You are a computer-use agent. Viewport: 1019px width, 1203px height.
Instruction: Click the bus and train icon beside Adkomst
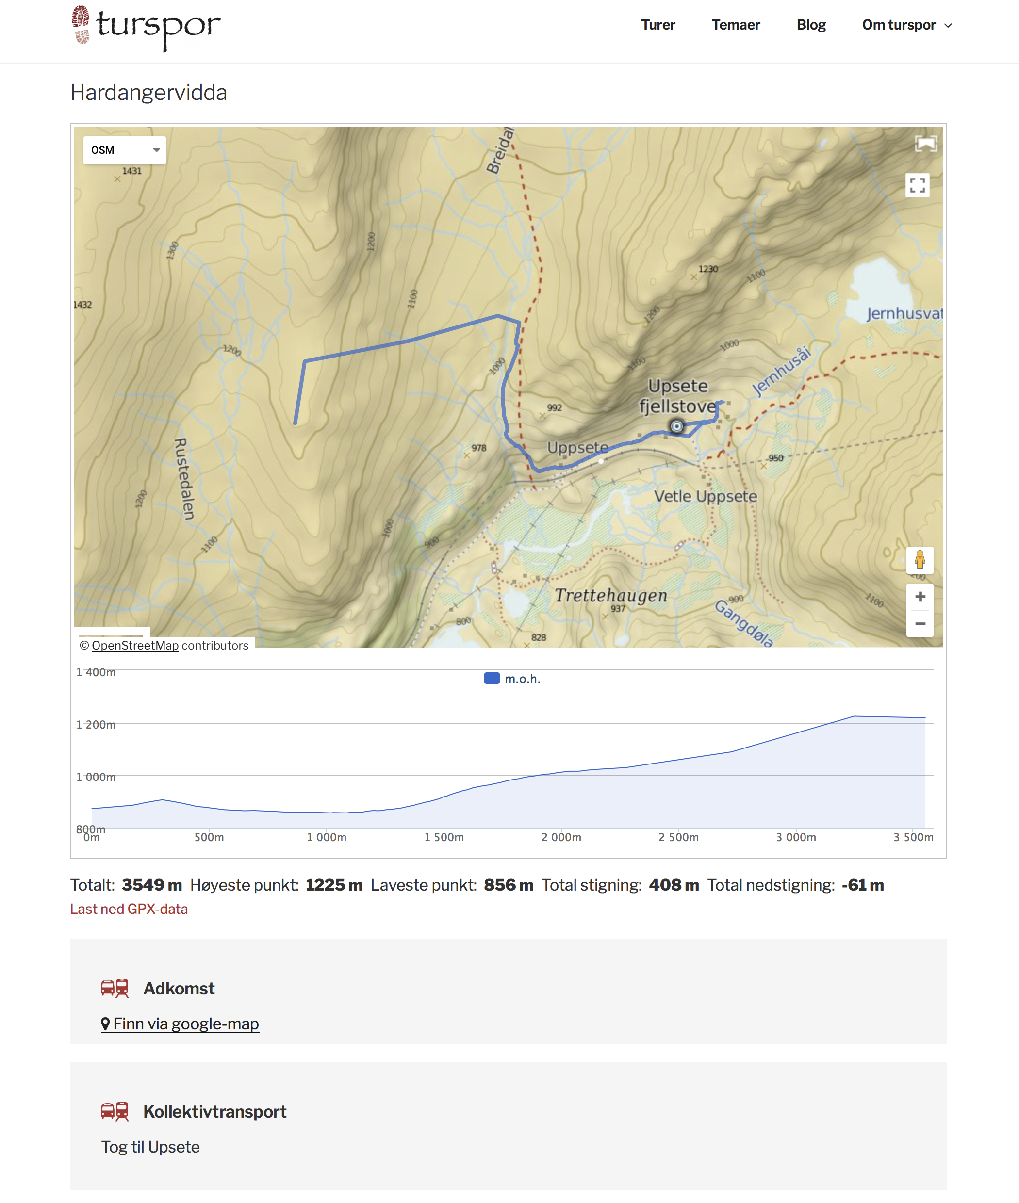[x=115, y=988]
